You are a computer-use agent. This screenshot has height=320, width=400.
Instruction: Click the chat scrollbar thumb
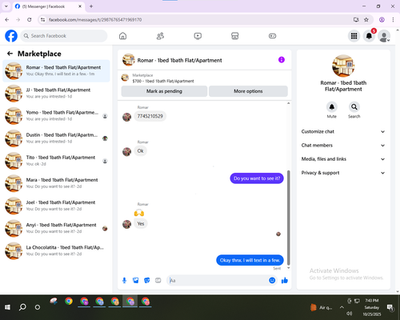pos(288,218)
